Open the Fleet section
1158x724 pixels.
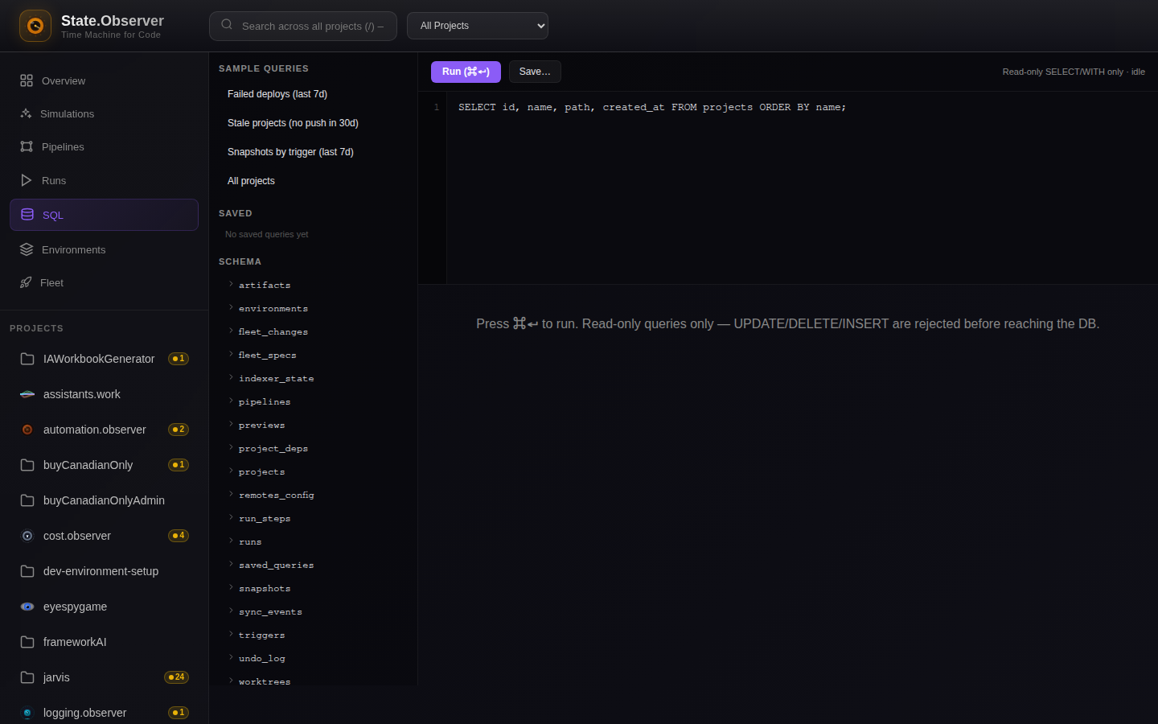(x=104, y=282)
